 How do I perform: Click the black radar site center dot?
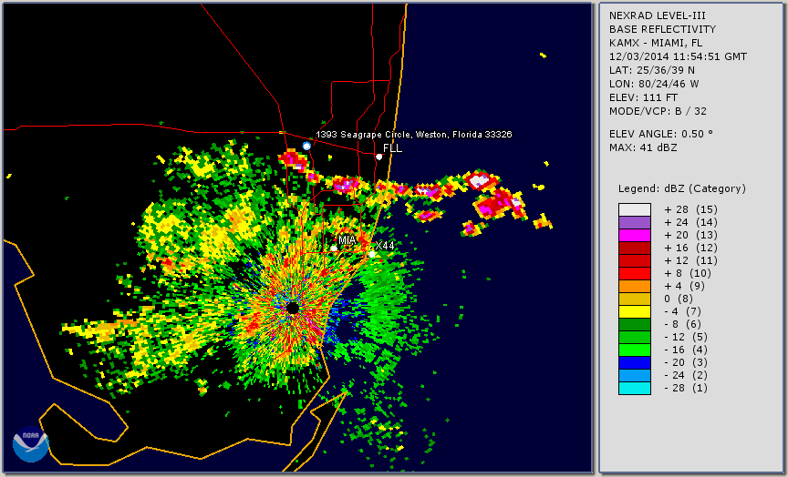pos(293,308)
